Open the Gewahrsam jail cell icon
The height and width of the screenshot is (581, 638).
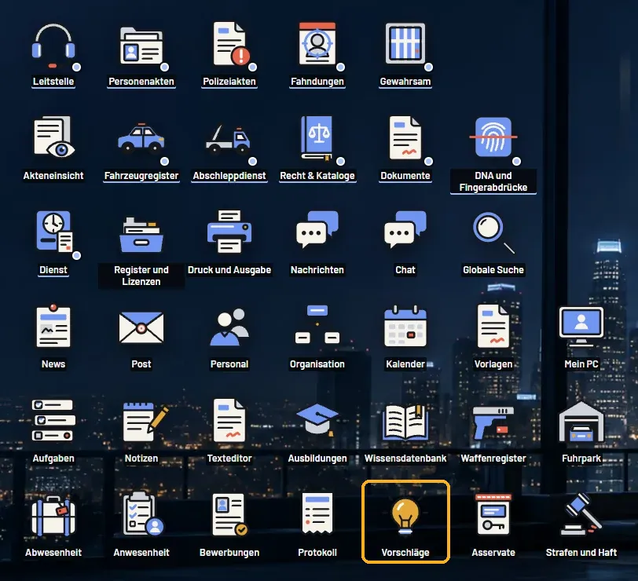[x=405, y=44]
